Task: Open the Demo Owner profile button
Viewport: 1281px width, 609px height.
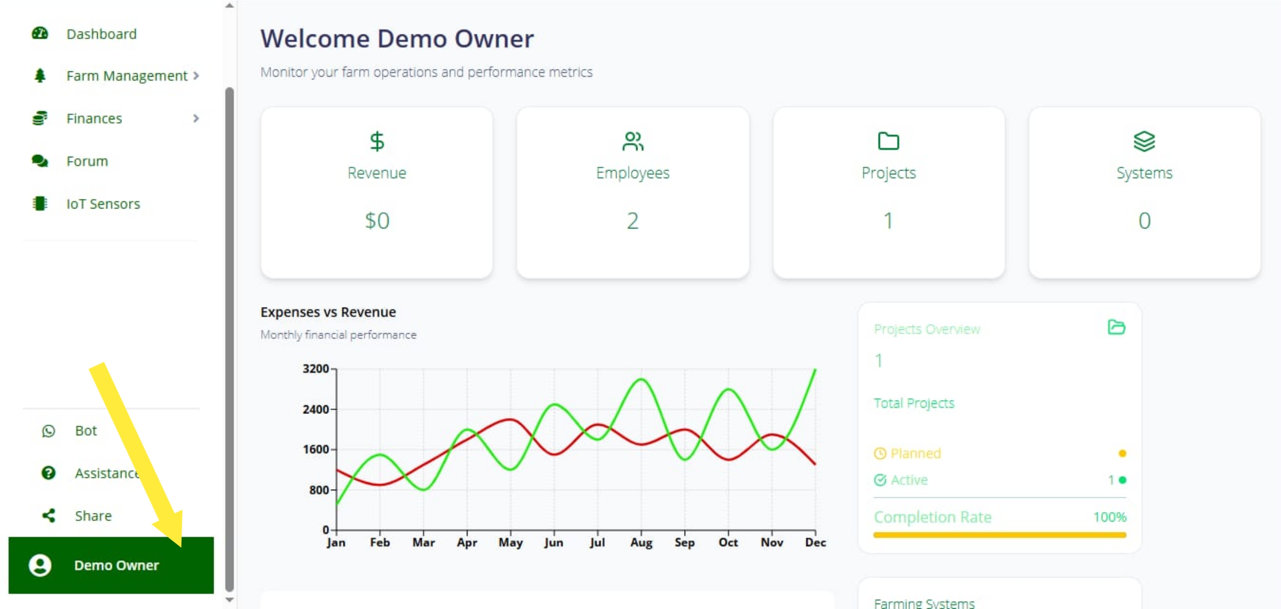Action: pyautogui.click(x=111, y=565)
